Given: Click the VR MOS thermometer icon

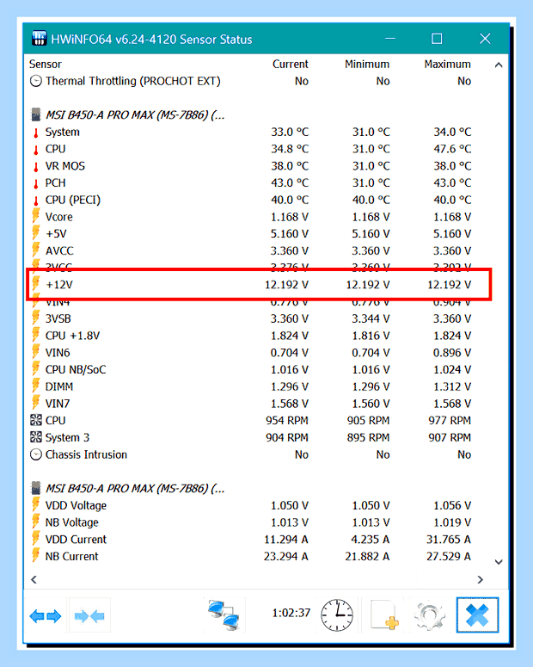Looking at the screenshot, I should click(36, 167).
